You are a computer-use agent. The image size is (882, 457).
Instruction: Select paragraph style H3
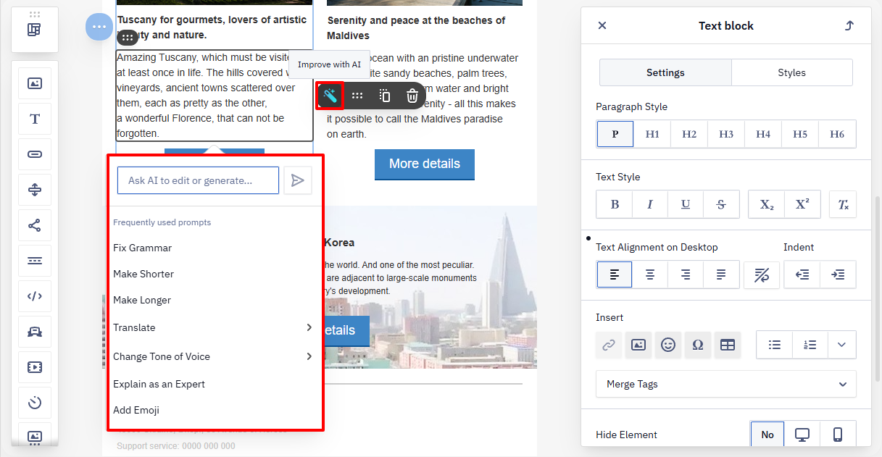tap(726, 134)
